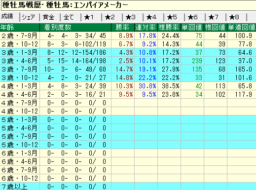Click the ★4 tab
The image size is (256, 190).
pyautogui.click(x=154, y=17)
